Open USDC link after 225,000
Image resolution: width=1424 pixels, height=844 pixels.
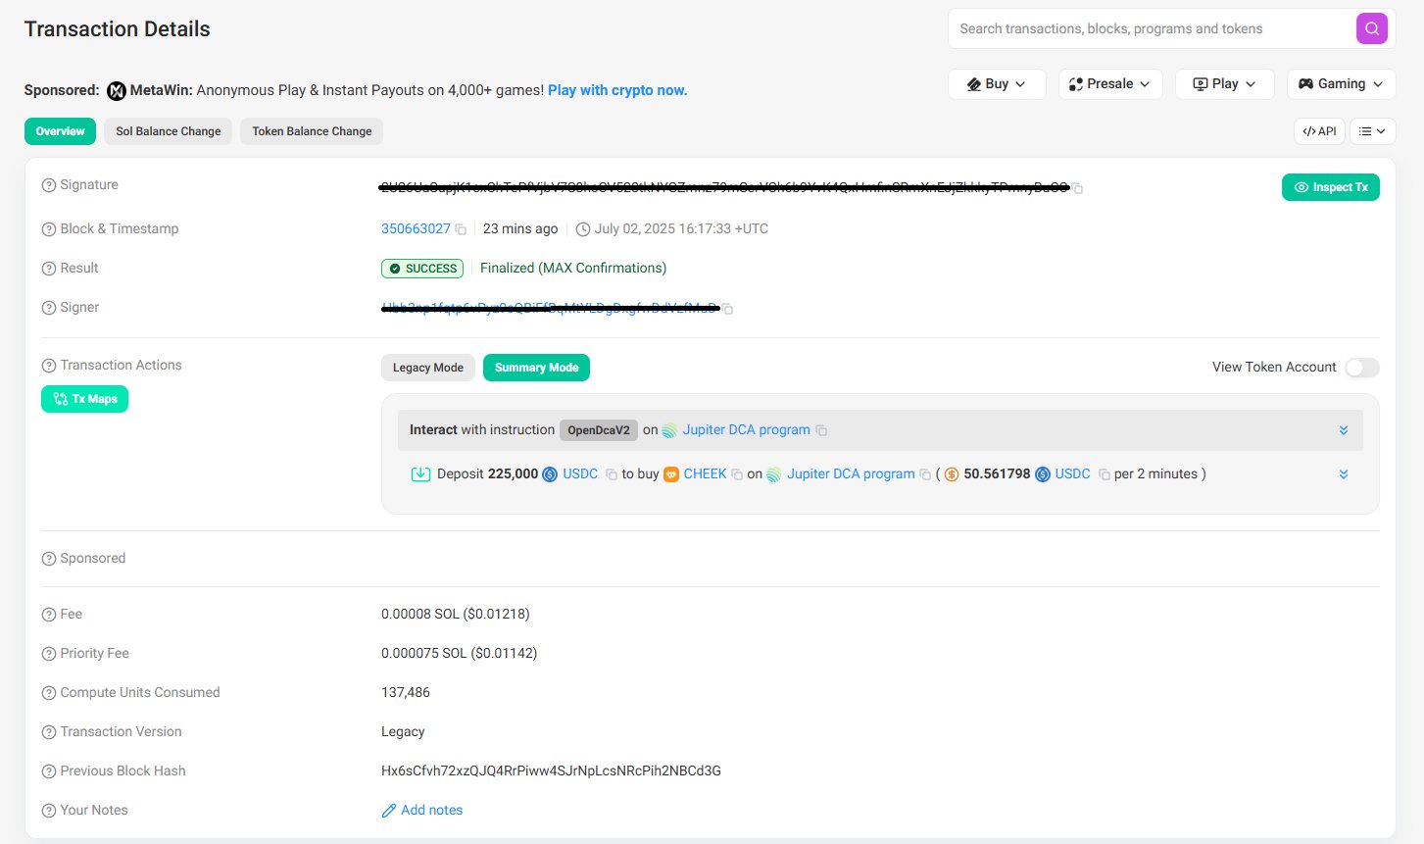580,473
